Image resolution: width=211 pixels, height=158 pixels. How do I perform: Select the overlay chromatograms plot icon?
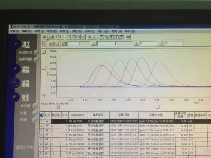pos(45,43)
